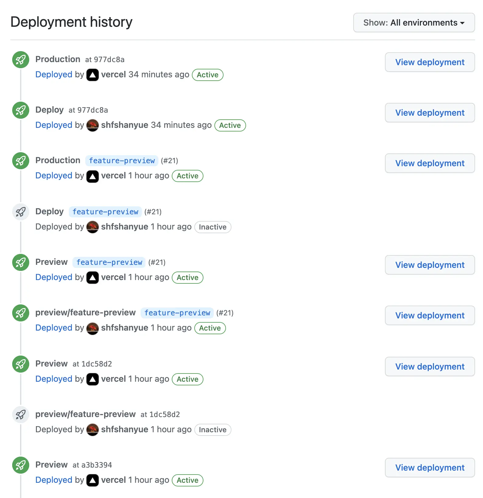Open Deployed link in active preview/feature-preview row

(x=54, y=328)
